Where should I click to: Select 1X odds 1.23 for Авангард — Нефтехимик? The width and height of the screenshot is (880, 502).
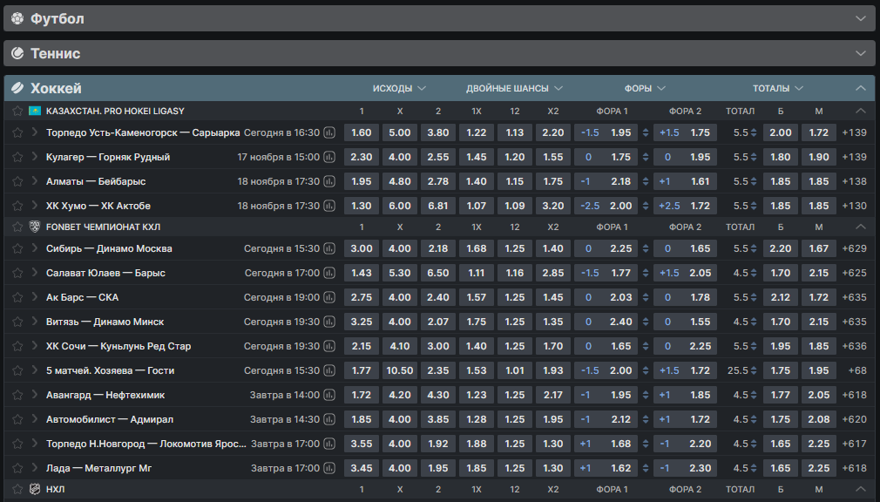point(476,396)
